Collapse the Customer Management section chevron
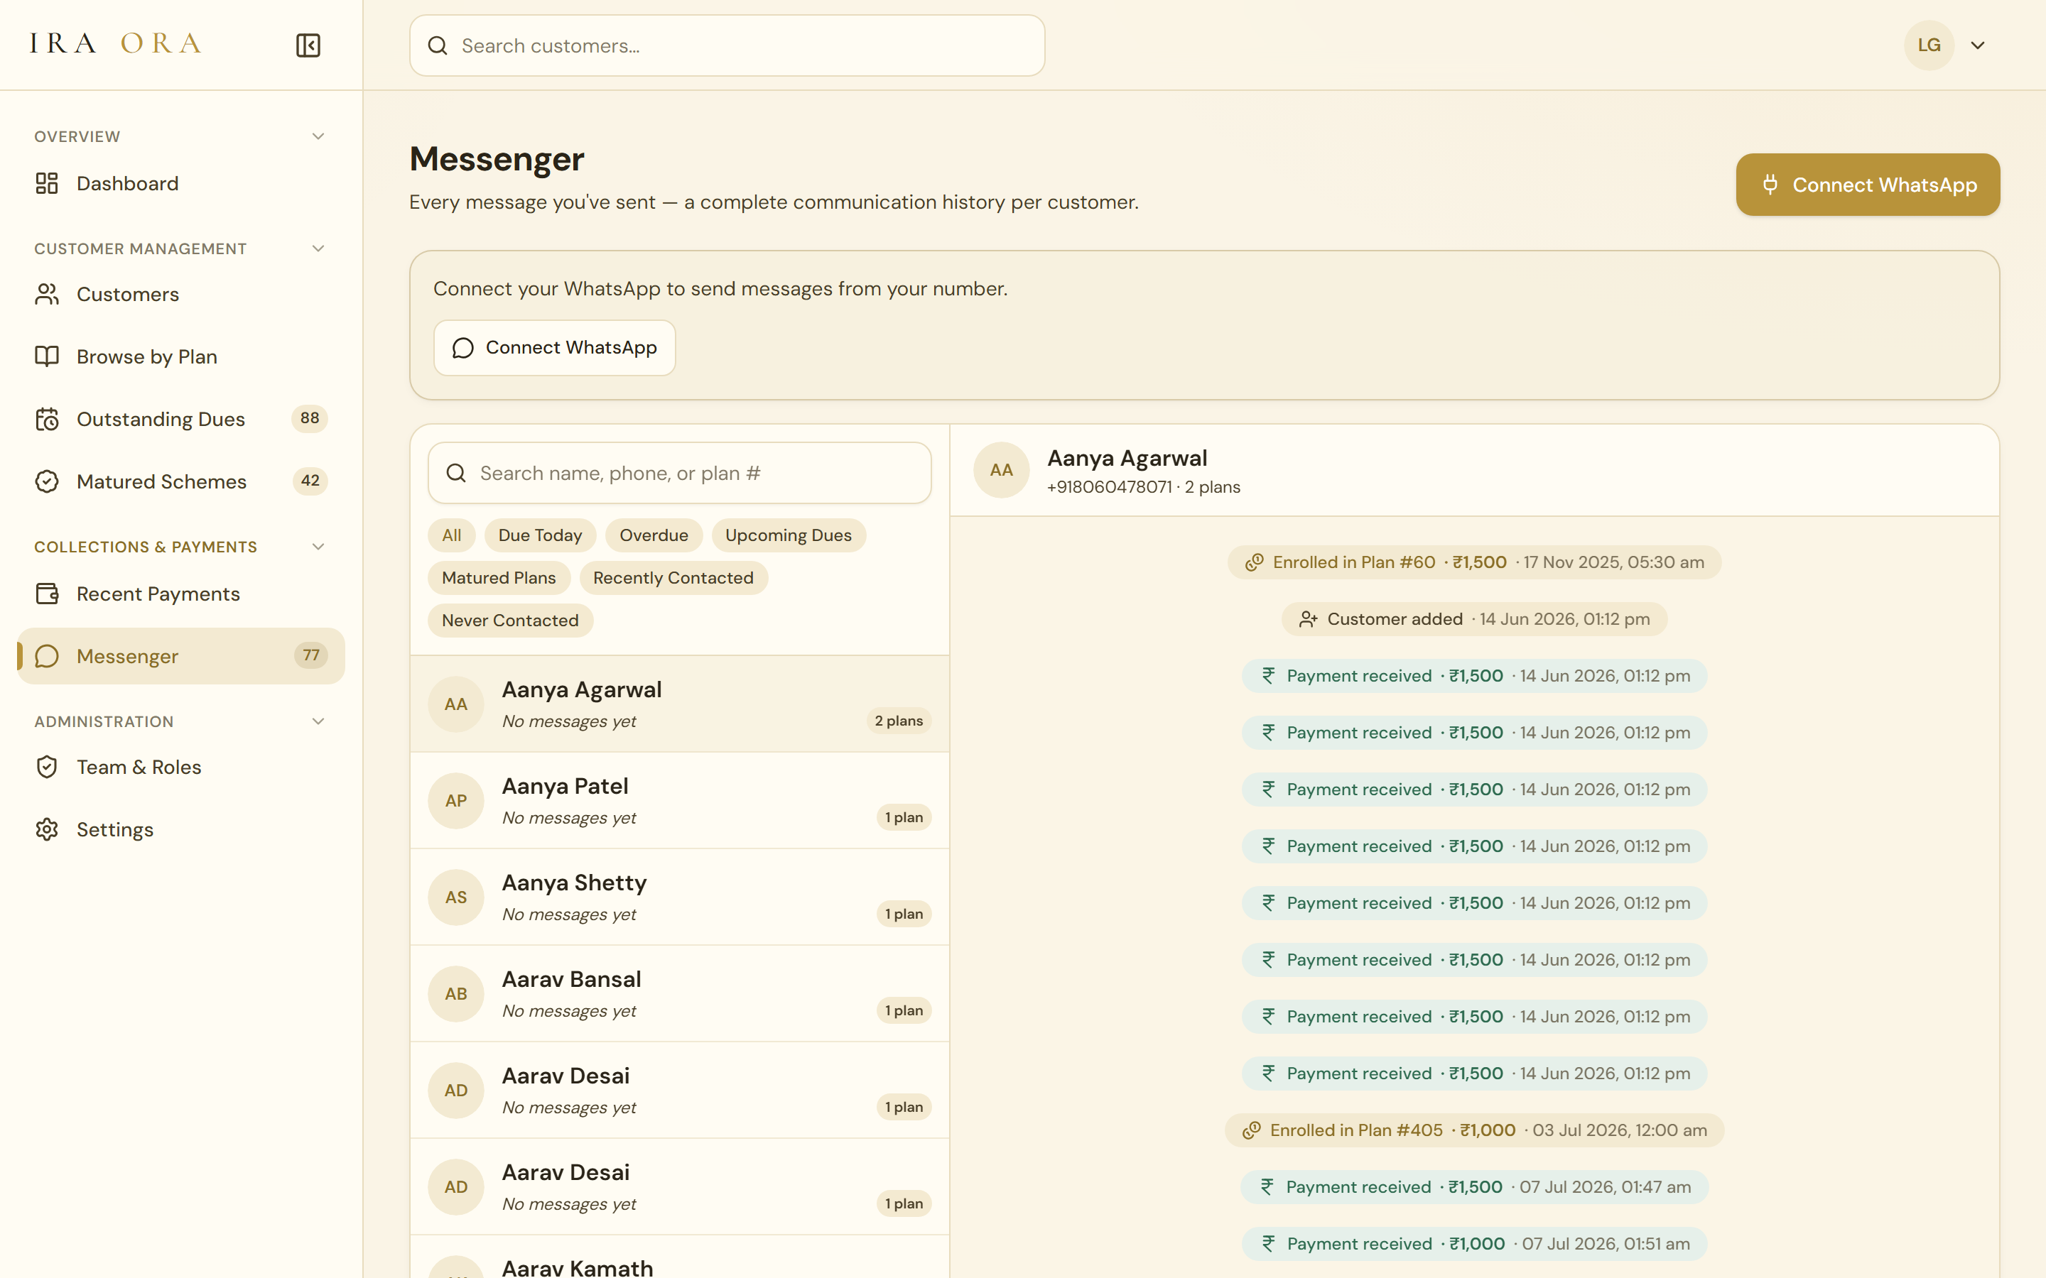Viewport: 2046px width, 1278px height. click(318, 248)
